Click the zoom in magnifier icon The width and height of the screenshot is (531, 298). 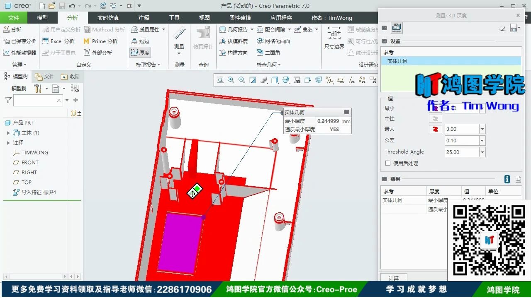pyautogui.click(x=231, y=80)
